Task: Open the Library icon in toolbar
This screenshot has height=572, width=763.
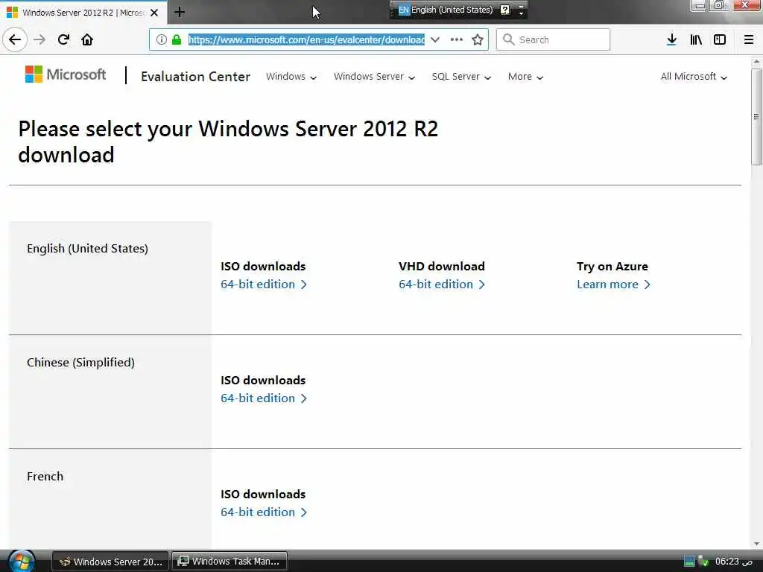Action: click(696, 39)
